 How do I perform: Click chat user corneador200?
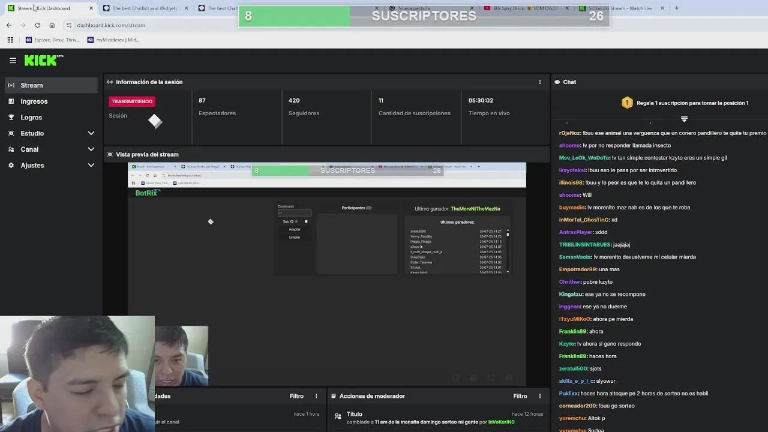pyautogui.click(x=578, y=406)
